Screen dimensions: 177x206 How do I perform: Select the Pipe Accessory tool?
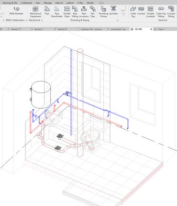click(84, 12)
